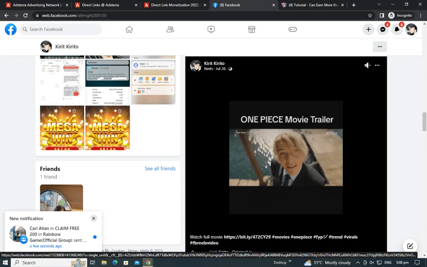Click the #movies hashtag
Image resolution: width=427 pixels, height=267 pixels.
(280, 237)
